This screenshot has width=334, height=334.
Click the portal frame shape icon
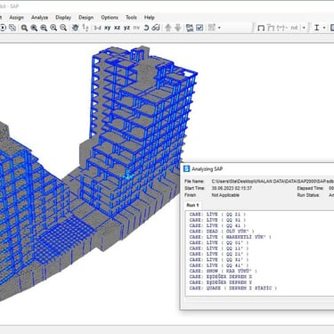click(x=261, y=28)
